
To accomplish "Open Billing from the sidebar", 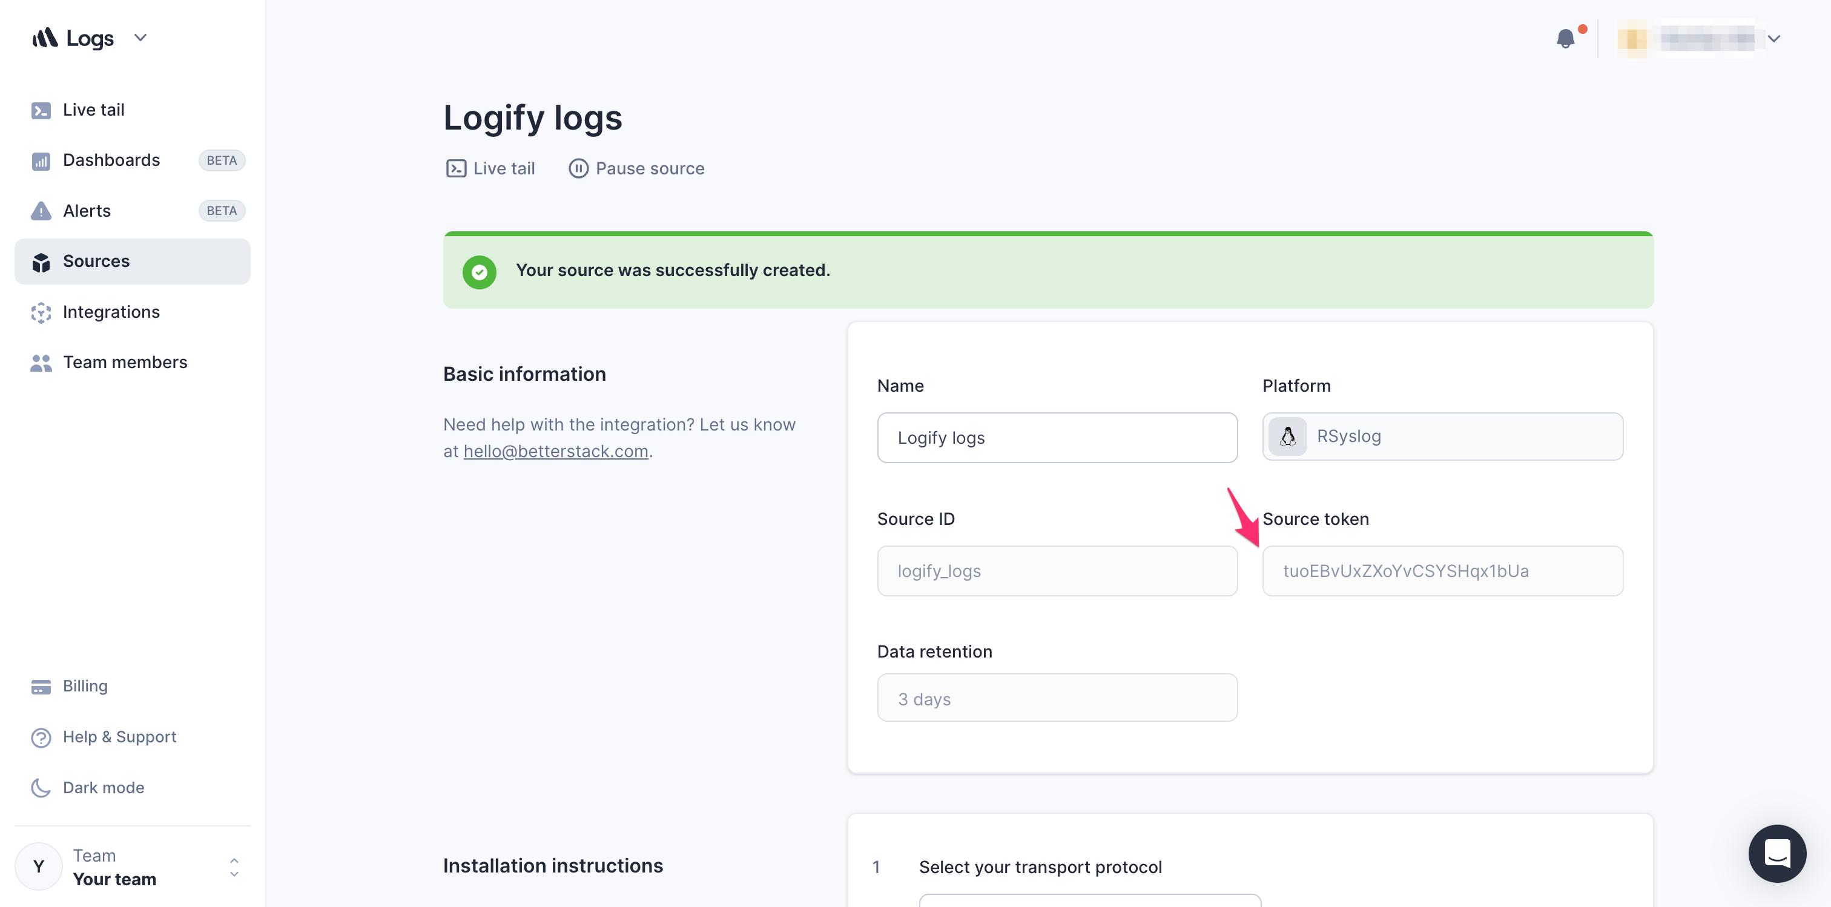I will [85, 686].
